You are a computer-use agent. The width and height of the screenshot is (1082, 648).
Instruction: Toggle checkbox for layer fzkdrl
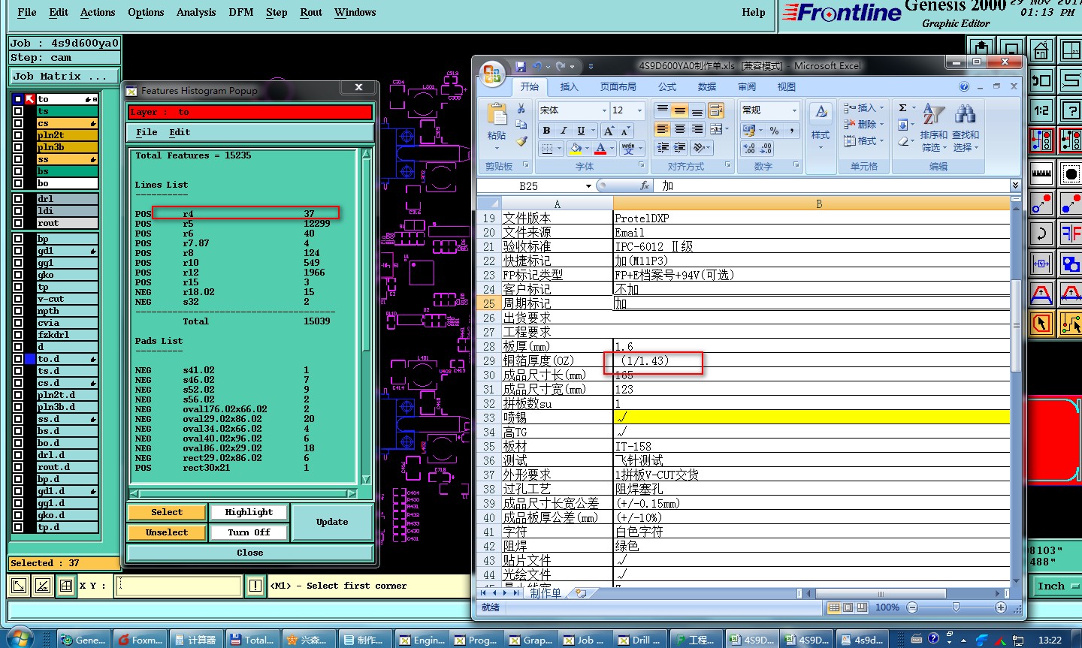pyautogui.click(x=18, y=335)
